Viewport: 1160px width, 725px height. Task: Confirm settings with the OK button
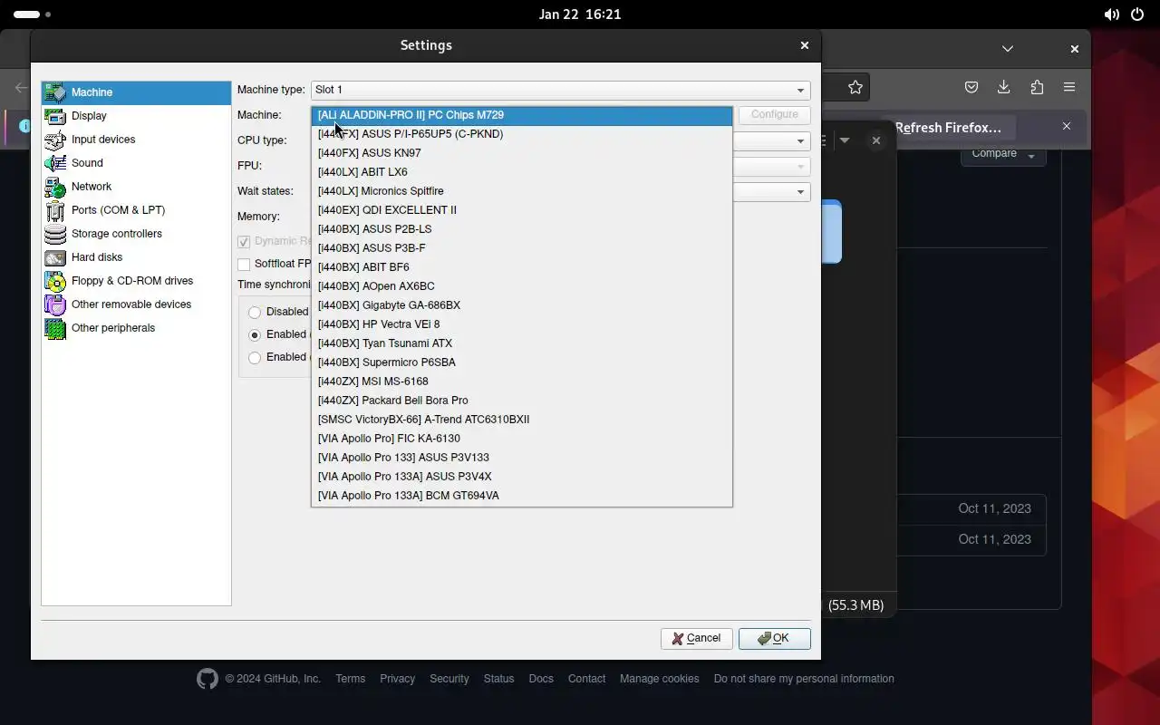click(775, 639)
